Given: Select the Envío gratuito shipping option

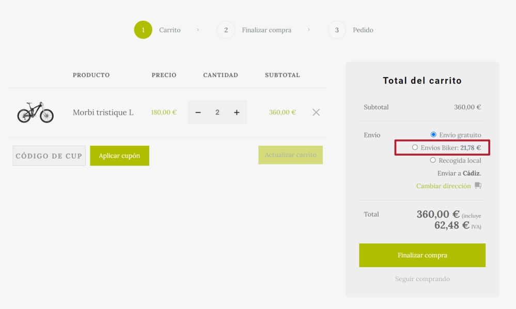Looking at the screenshot, I should (433, 135).
